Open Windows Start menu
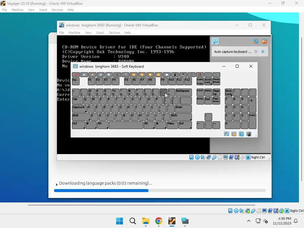304x228 pixels. pyautogui.click(x=119, y=221)
